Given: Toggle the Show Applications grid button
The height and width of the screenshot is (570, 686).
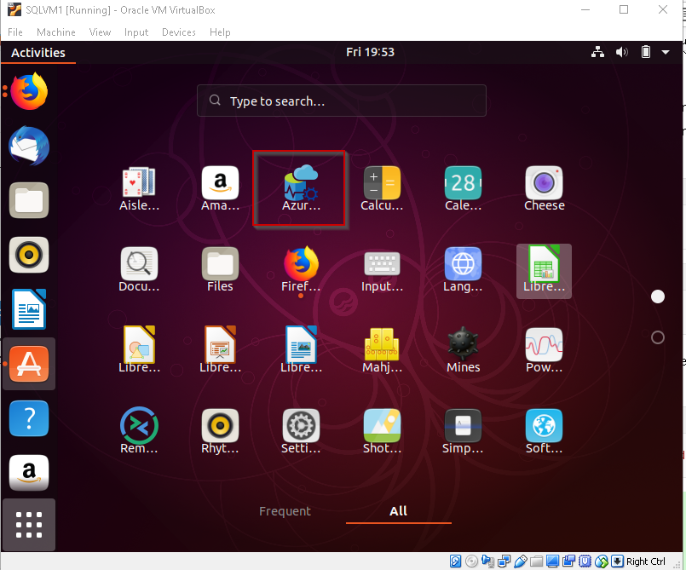Looking at the screenshot, I should tap(29, 525).
